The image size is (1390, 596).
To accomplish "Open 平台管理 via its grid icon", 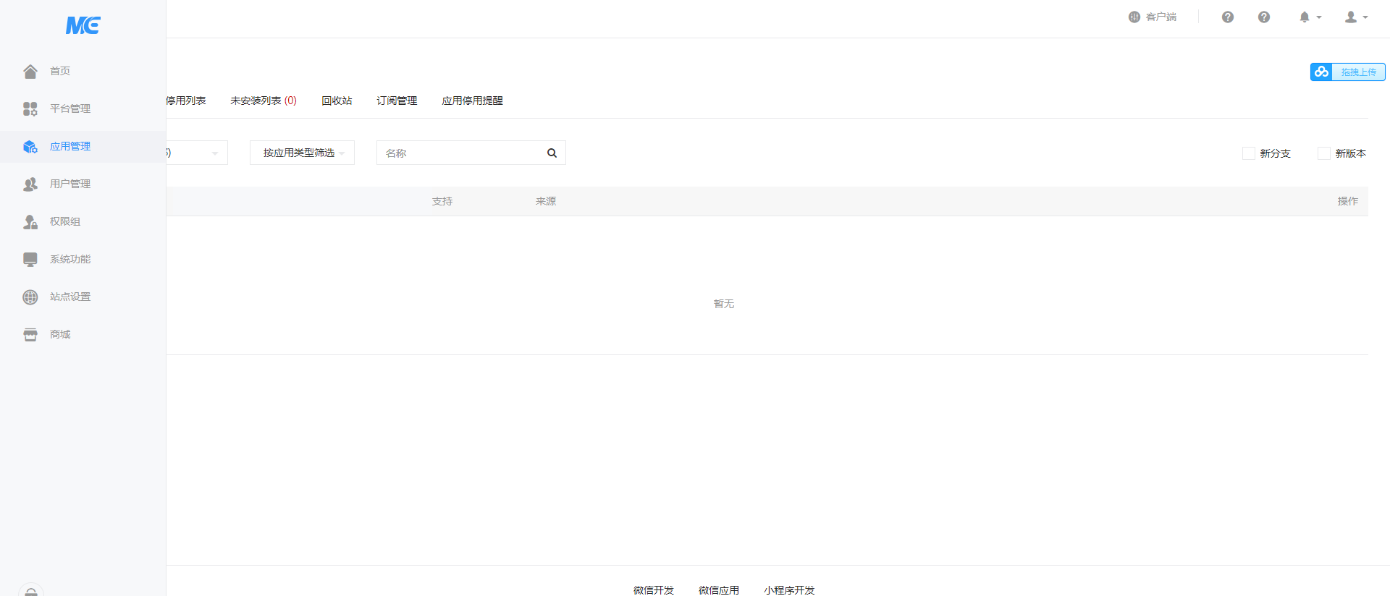I will 30,108.
